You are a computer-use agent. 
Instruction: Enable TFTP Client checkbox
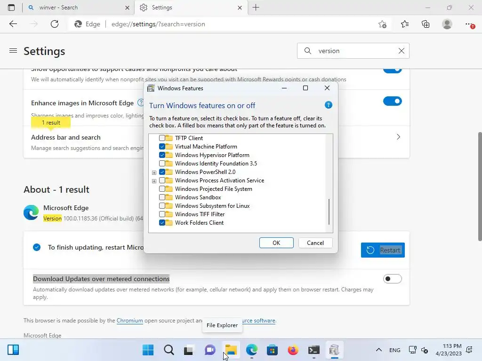[162, 138]
